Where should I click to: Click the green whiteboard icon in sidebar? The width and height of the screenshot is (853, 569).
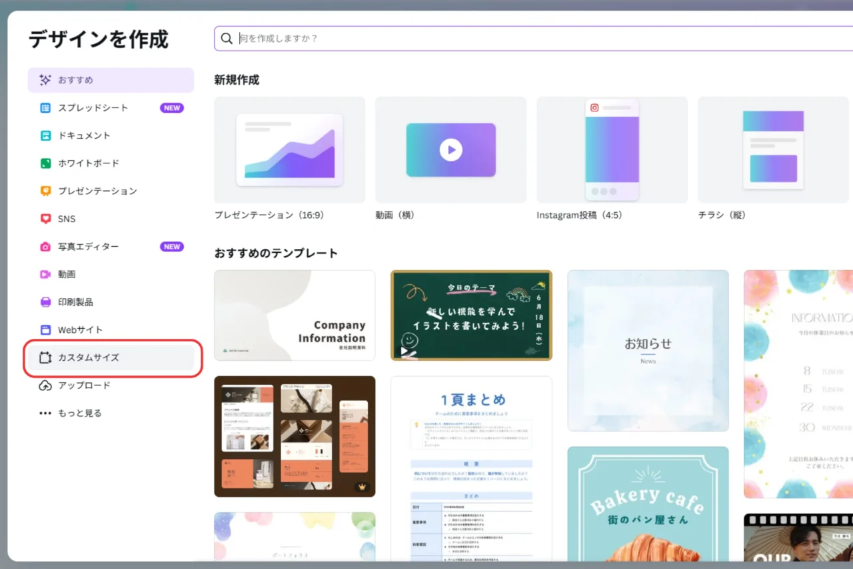[45, 163]
